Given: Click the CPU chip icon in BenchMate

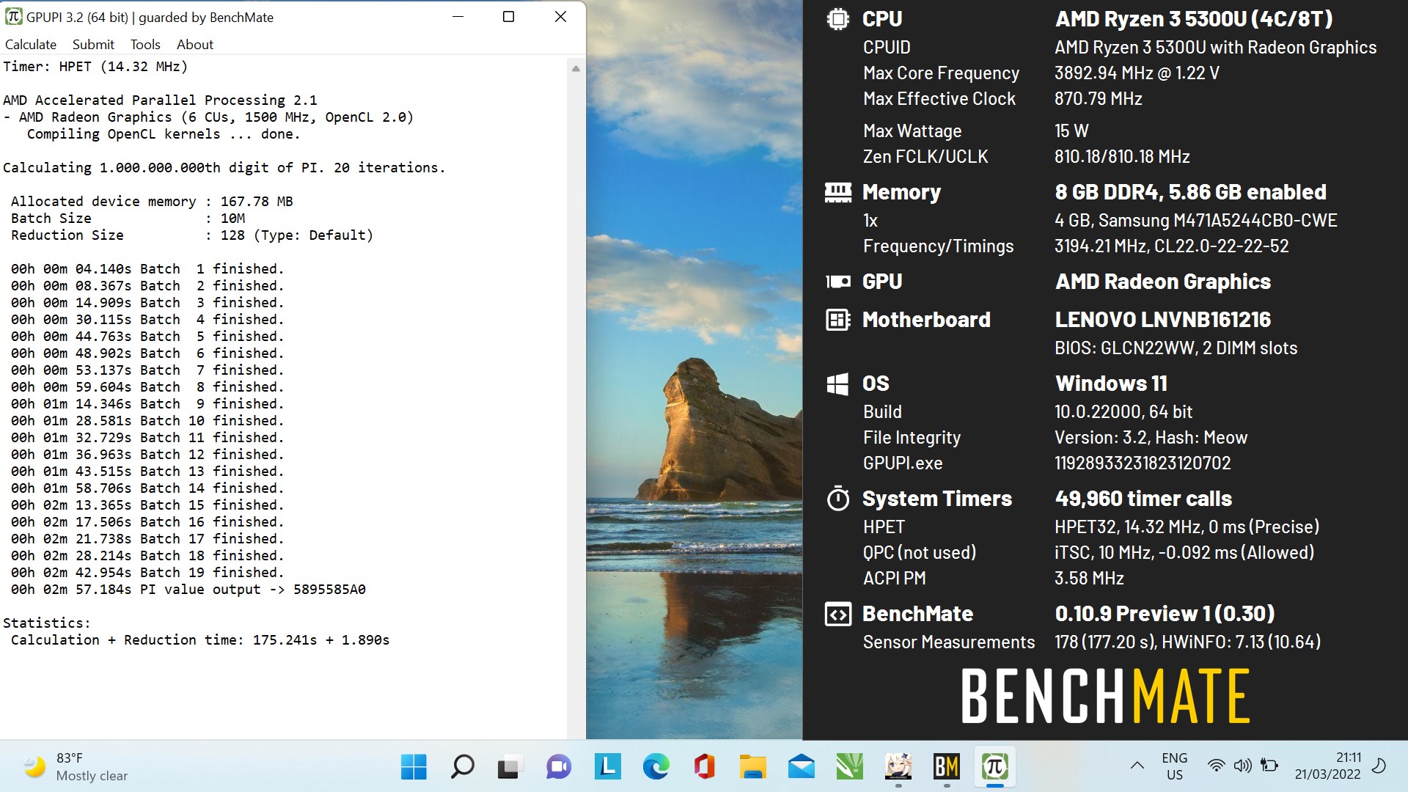Looking at the screenshot, I should point(837,19).
